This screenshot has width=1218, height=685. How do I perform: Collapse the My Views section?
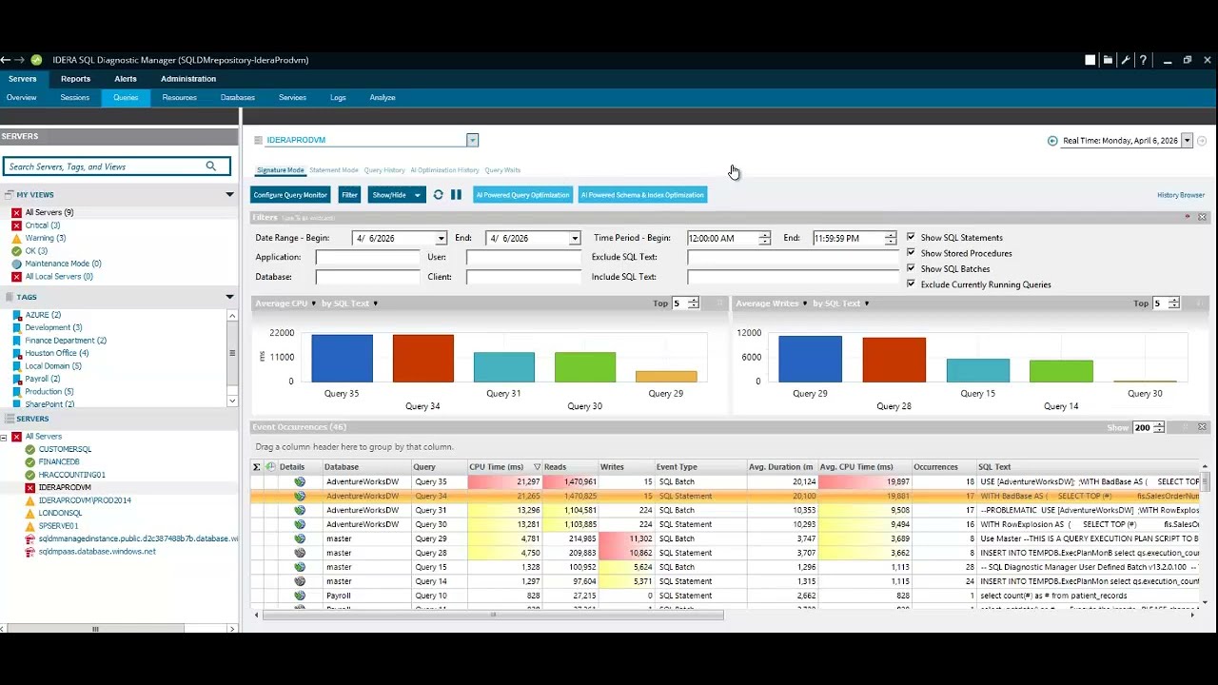(229, 195)
